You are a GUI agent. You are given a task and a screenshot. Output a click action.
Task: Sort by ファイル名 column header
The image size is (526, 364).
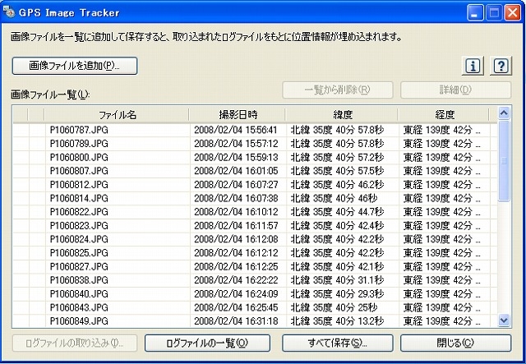(117, 115)
